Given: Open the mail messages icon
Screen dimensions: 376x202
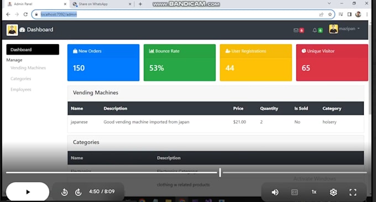Looking at the screenshot, I should click(x=296, y=30).
